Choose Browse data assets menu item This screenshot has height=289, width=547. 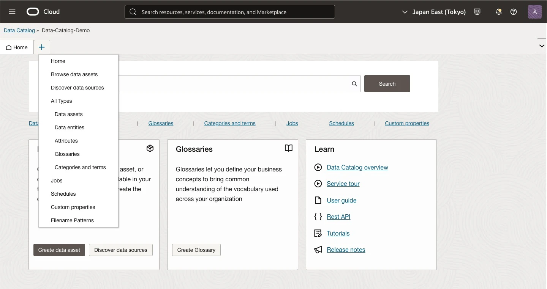[x=78, y=74]
